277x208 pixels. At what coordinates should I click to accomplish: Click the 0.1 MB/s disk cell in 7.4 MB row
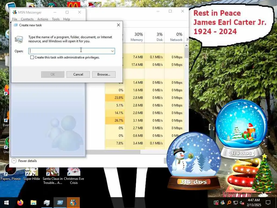[154, 57]
